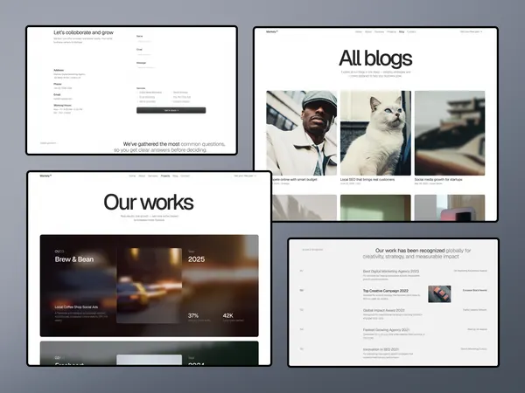This screenshot has height=393, width=525.
Task: Open the award preview thumbnail image
Action: [439, 294]
